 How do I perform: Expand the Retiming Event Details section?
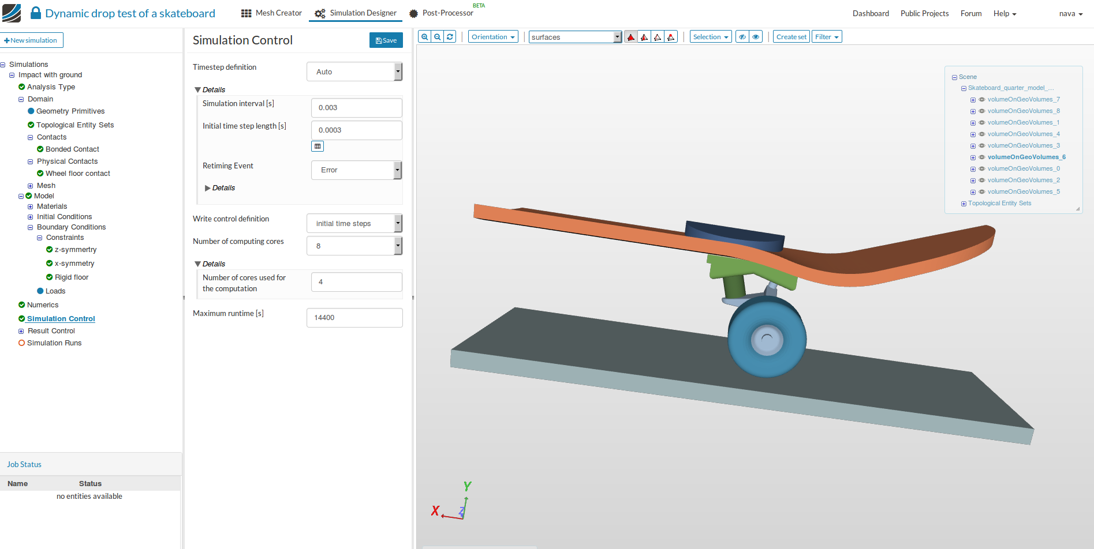[220, 188]
